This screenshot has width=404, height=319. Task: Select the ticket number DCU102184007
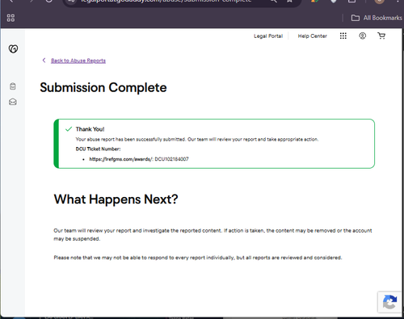[171, 159]
